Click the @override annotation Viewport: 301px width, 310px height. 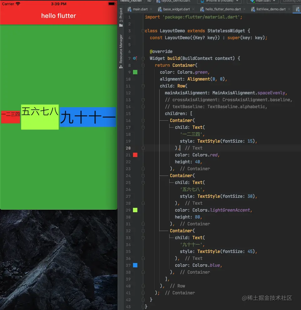[161, 51]
